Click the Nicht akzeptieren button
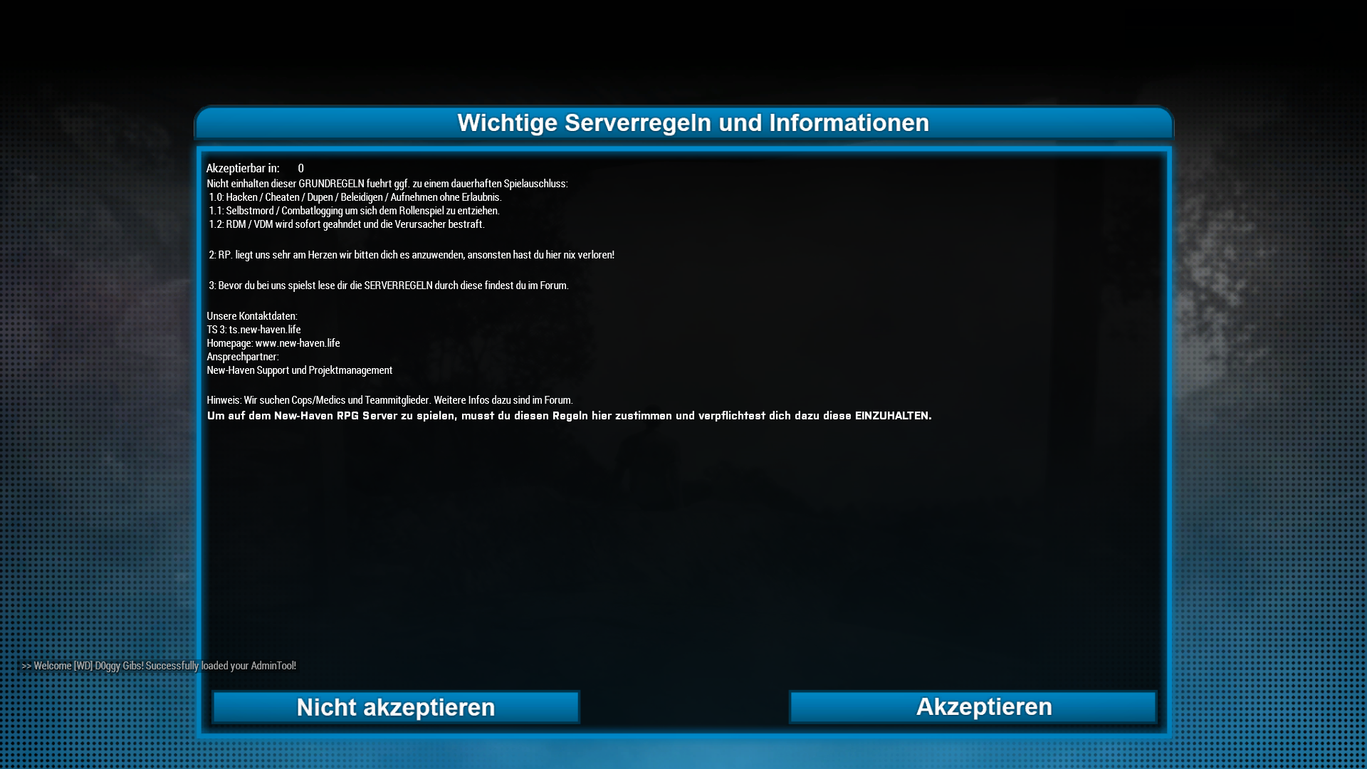This screenshot has width=1367, height=769. [396, 707]
